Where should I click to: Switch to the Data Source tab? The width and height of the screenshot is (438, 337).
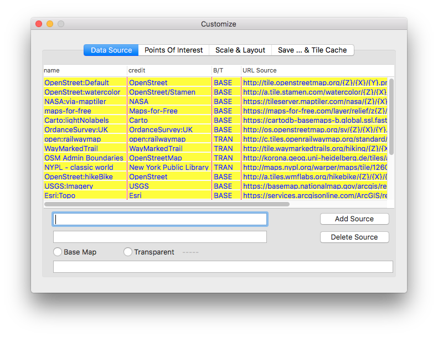(x=111, y=50)
